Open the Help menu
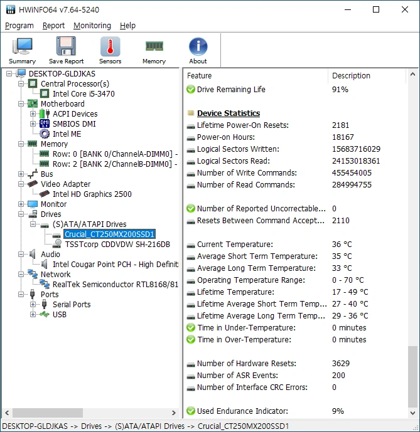420x432 pixels. (127, 26)
